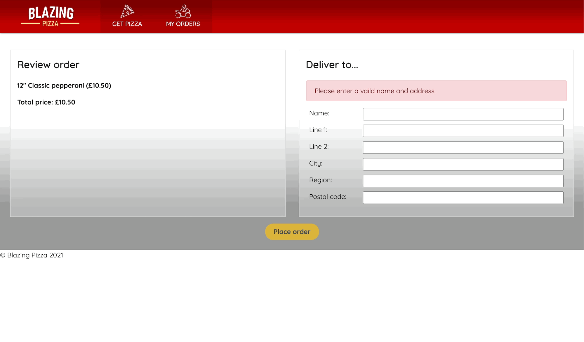Open the GET PIZZA navigation item
Viewport: 584px width, 342px height.
pyautogui.click(x=127, y=24)
